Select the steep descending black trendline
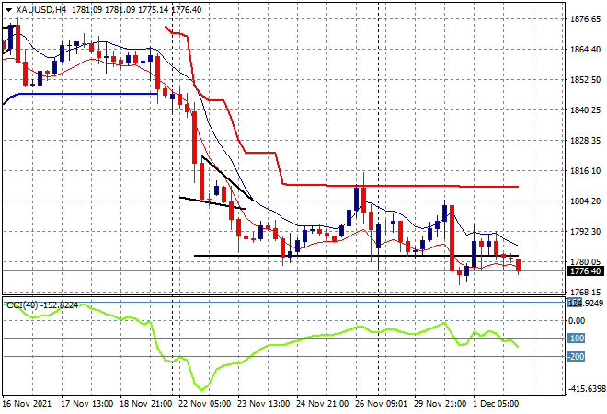 (x=226, y=178)
